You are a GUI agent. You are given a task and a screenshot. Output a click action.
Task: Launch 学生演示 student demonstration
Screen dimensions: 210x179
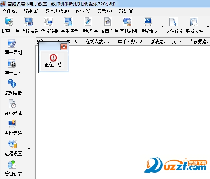point(69,26)
